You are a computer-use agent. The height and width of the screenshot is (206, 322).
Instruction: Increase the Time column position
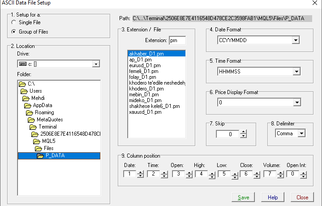[x=164, y=172]
